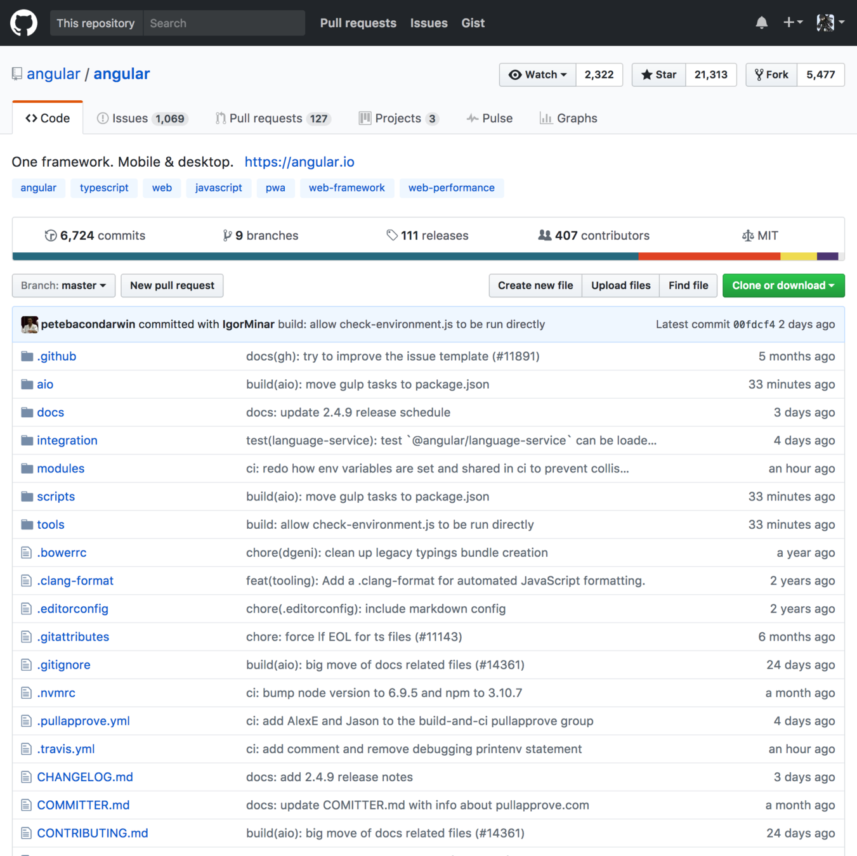Click the New pull request button
The image size is (857, 856).
172,285
